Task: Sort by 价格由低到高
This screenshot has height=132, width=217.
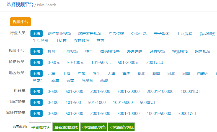Action: click(94, 127)
